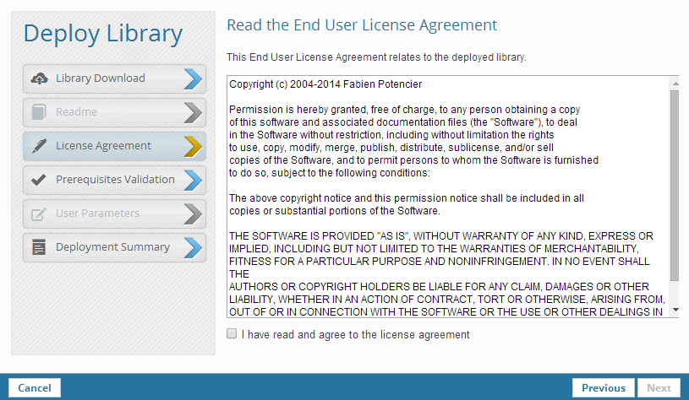Click the document icon beside Deployment Summary
The height and width of the screenshot is (400, 689).
point(39,247)
